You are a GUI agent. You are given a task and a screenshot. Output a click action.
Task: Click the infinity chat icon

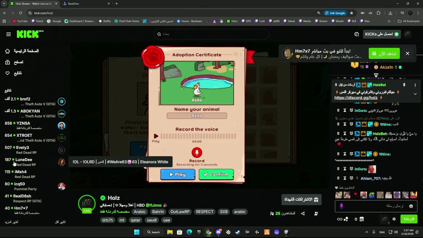339,219
